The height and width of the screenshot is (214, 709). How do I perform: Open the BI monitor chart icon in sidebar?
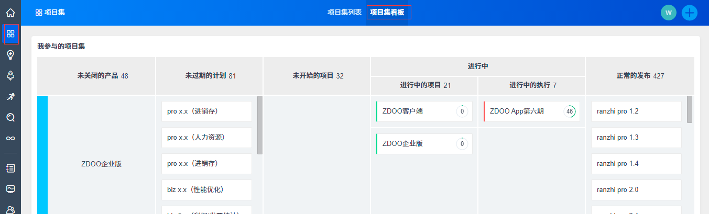coord(10,189)
